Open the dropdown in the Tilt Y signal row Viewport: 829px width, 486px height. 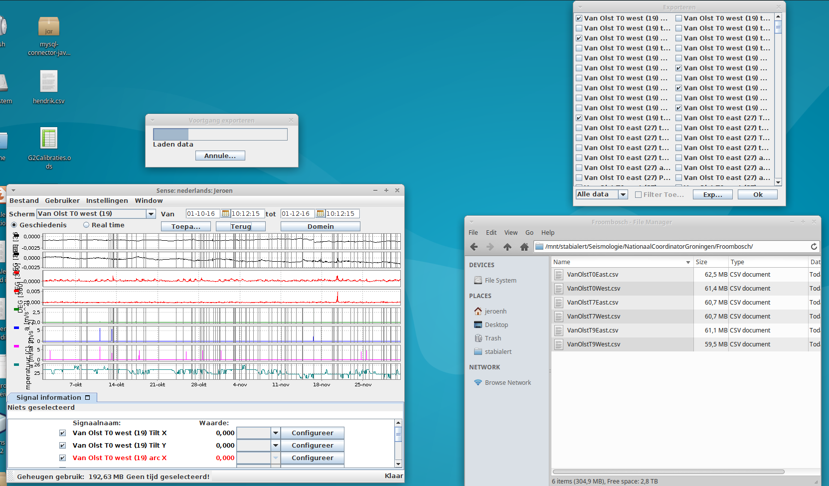[275, 446]
